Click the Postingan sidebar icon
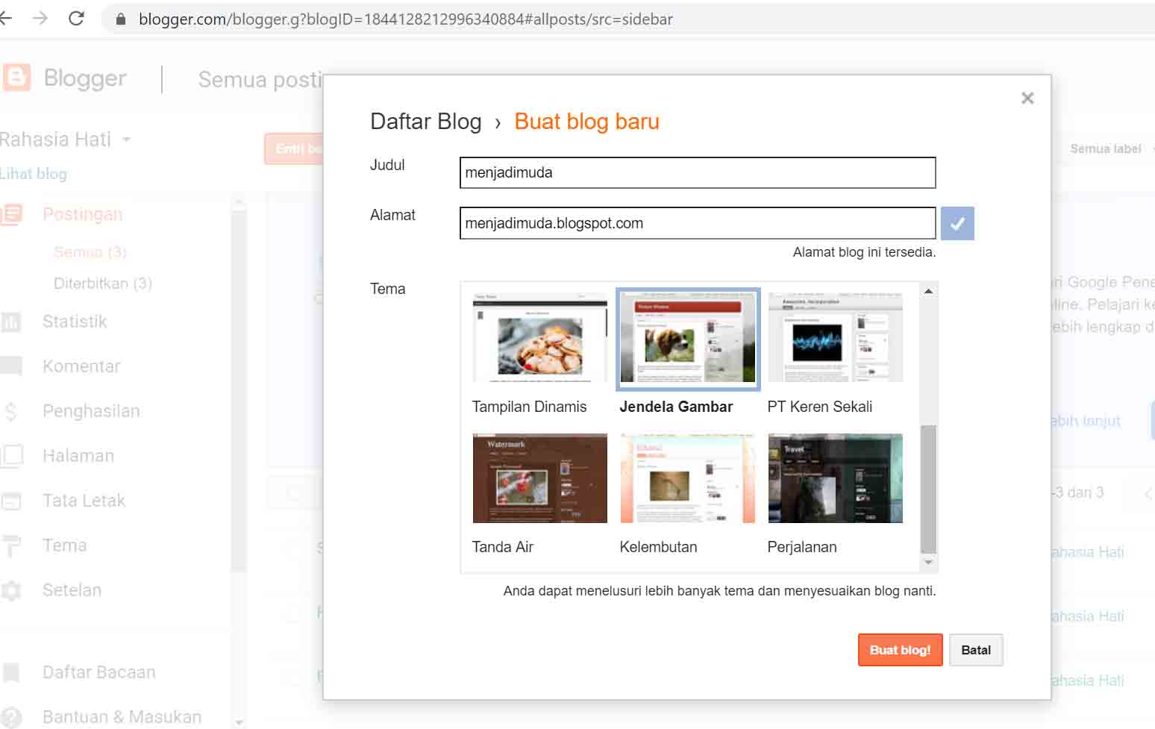This screenshot has height=729, width=1155. pyautogui.click(x=11, y=215)
